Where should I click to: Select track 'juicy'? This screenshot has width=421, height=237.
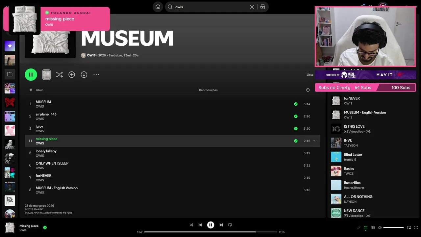(39, 126)
